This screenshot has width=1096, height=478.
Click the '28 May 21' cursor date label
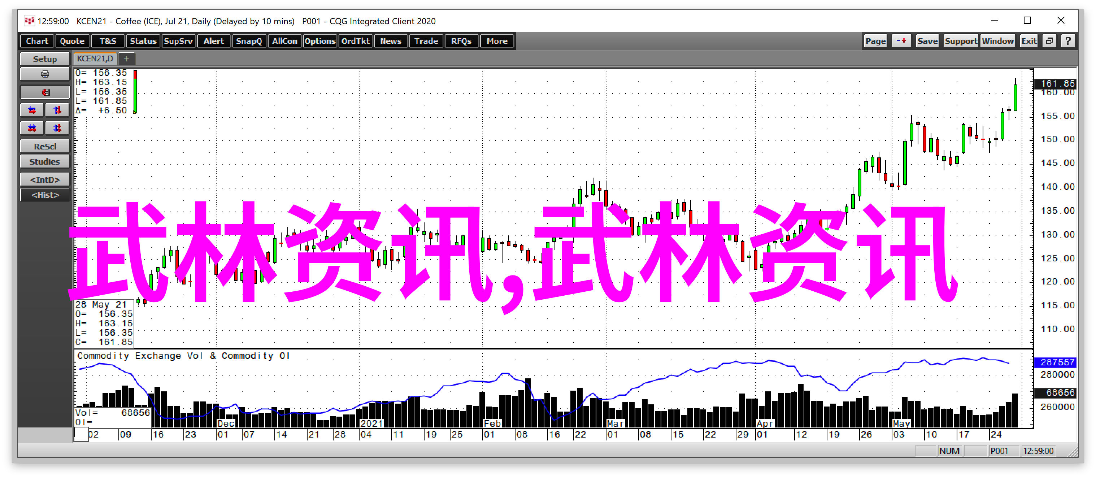[101, 305]
